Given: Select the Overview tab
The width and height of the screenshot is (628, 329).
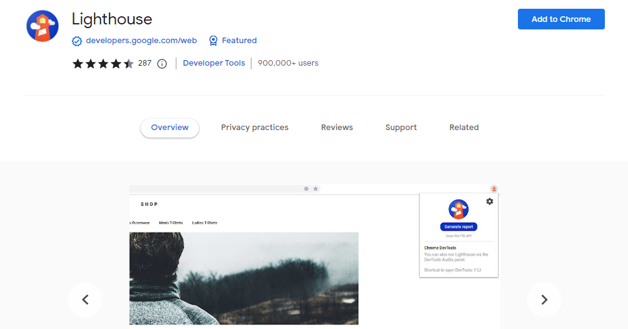Looking at the screenshot, I should point(170,128).
